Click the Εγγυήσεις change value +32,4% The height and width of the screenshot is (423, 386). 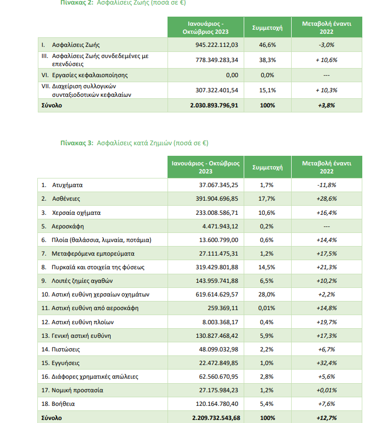click(x=326, y=362)
